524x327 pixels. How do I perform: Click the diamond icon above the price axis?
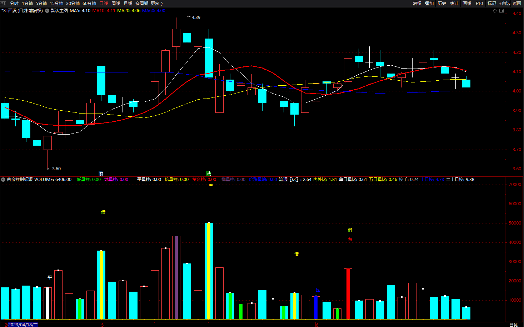(495, 11)
